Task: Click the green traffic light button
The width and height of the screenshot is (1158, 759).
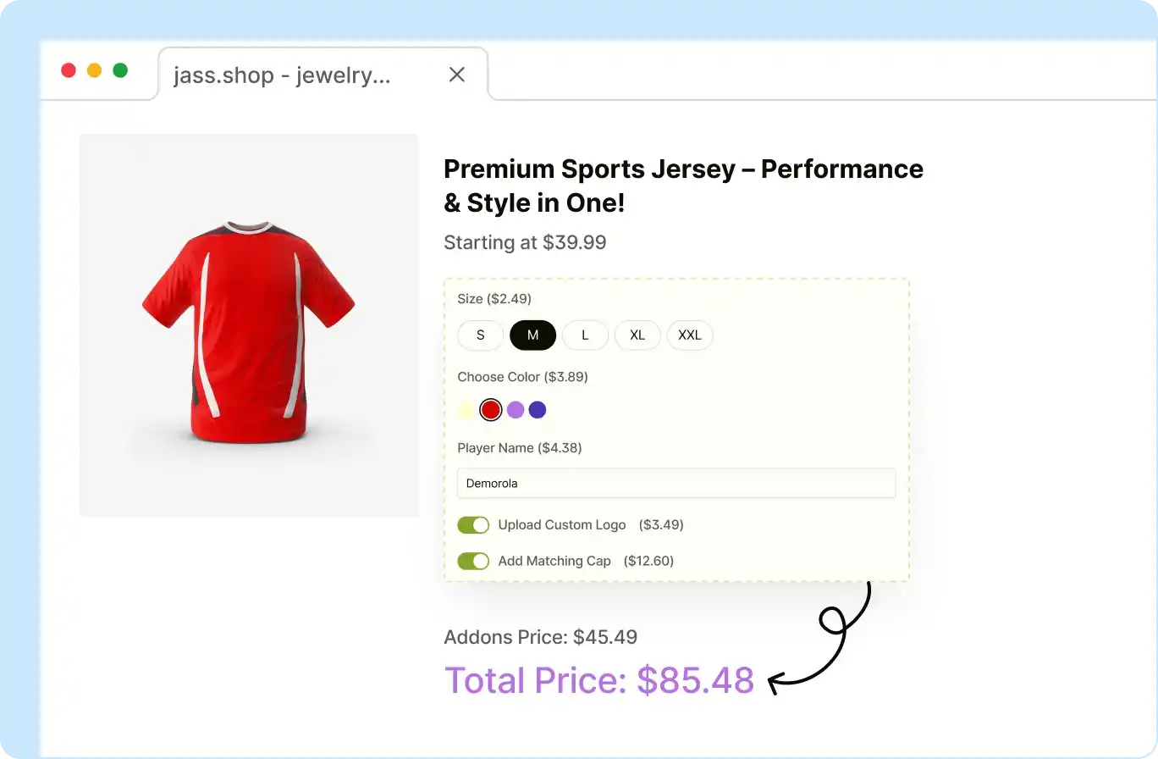Action: 120,70
